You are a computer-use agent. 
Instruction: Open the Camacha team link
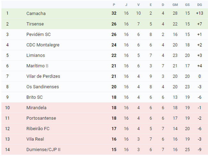point(36,13)
